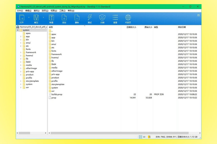Open the File (文件) menu
This screenshot has width=217, height=144.
click(20, 11)
